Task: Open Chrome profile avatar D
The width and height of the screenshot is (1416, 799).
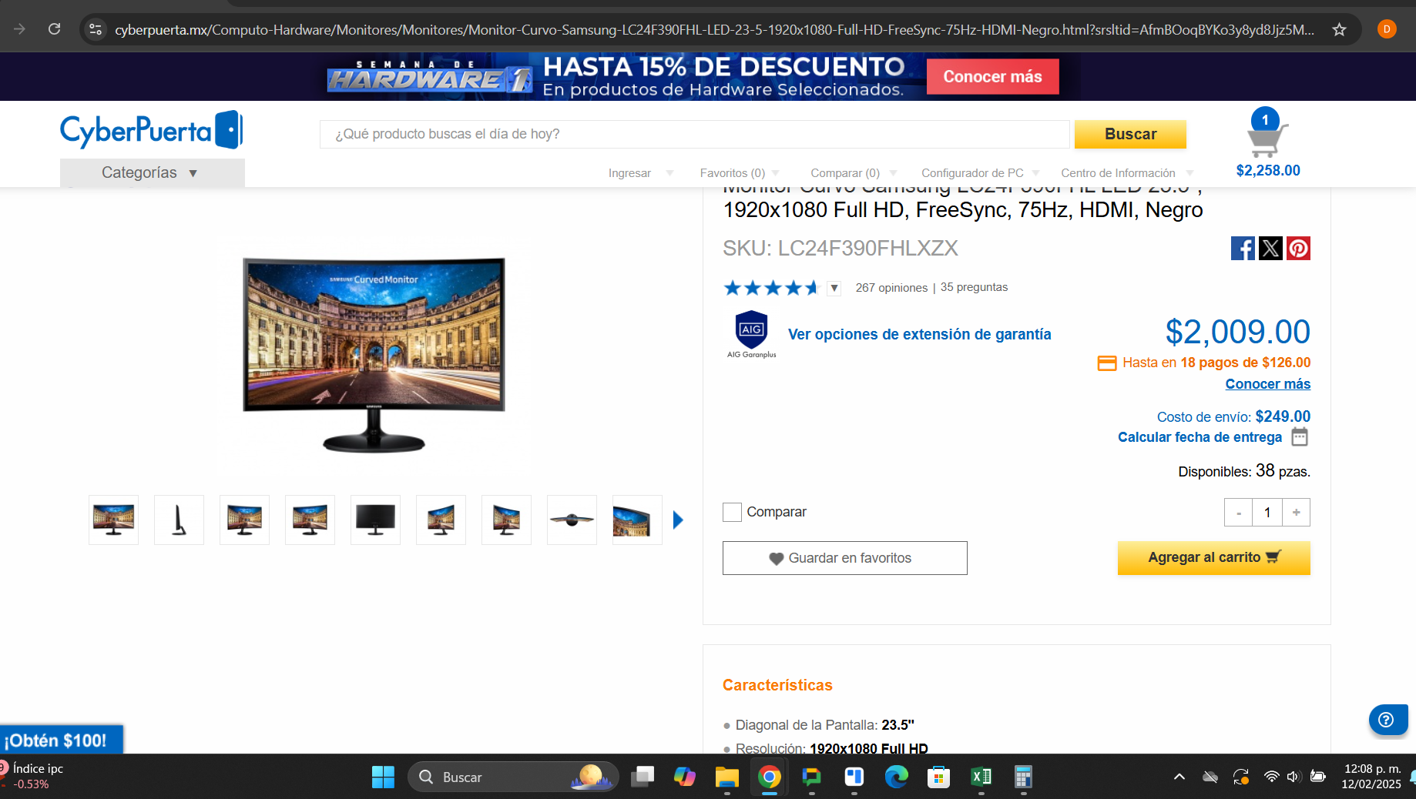Action: tap(1387, 29)
